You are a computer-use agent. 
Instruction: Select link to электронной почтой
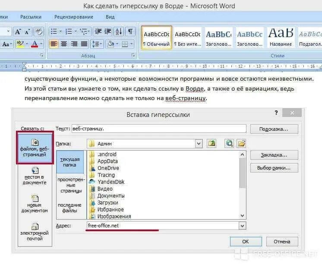click(x=35, y=233)
